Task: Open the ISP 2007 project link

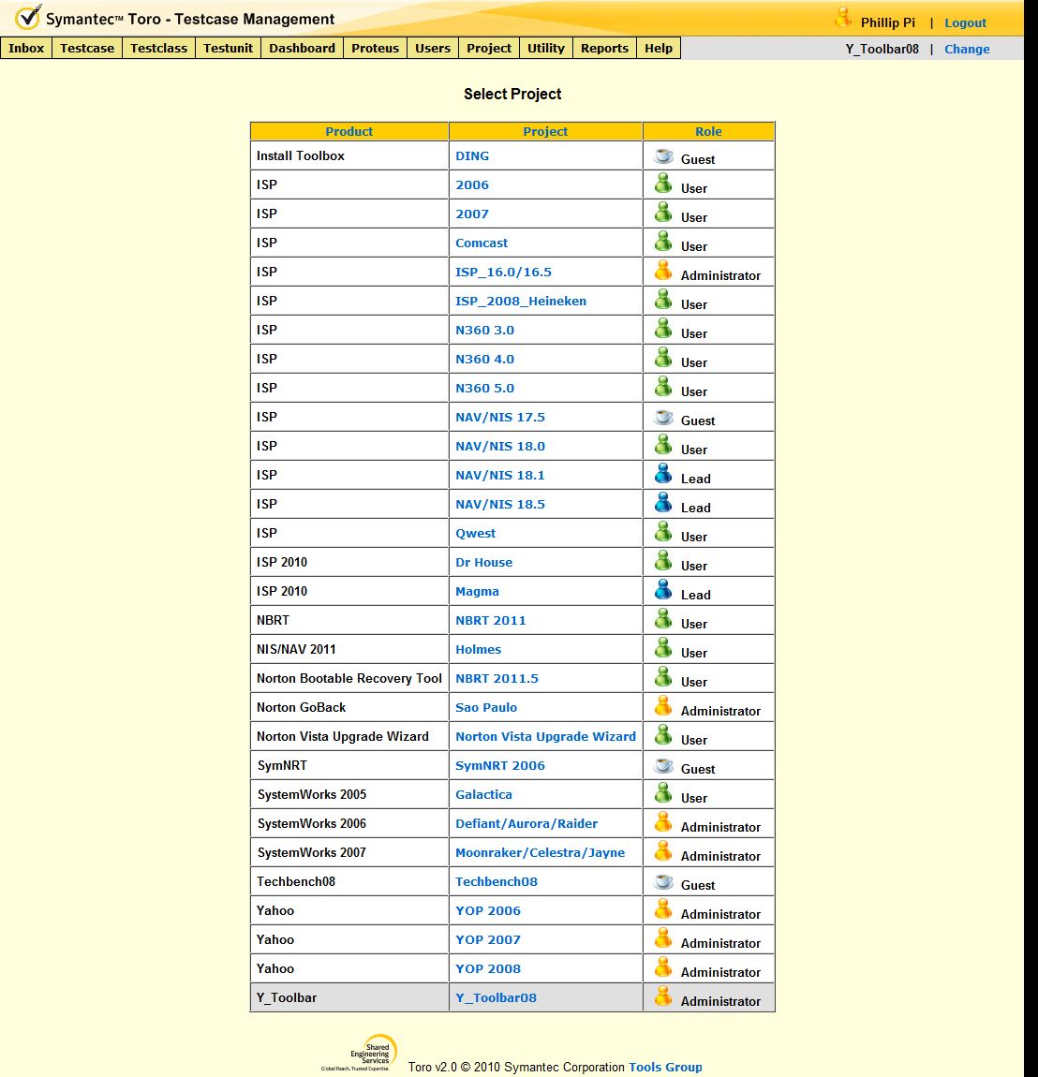Action: pos(472,214)
